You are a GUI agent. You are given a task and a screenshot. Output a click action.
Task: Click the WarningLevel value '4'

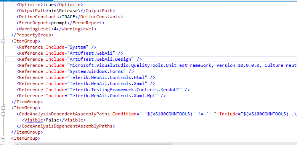[55, 29]
